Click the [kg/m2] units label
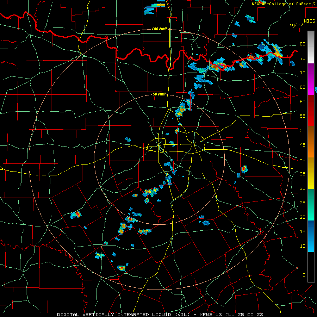 [x=296, y=25]
